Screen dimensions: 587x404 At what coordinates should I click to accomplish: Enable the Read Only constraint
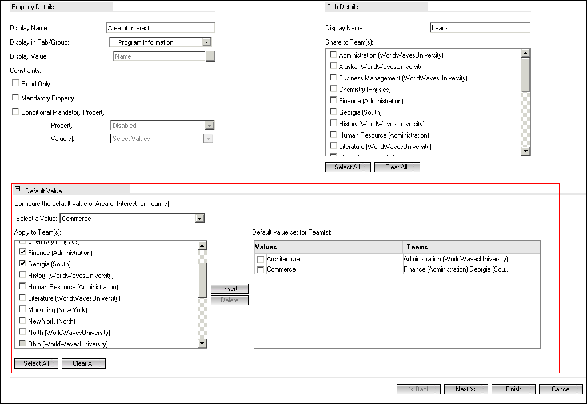15,83
